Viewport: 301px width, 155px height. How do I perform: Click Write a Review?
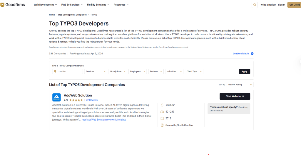(268, 5)
